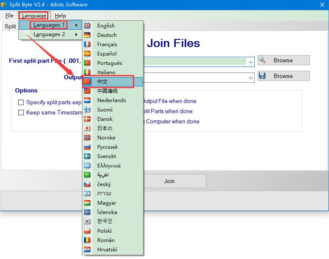Click the Korean flag icon beside 한국인
Screen dimensions: 329x259
pos(87,221)
